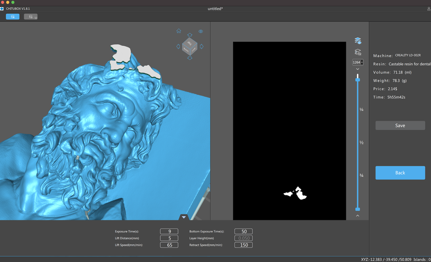Select the home icon to reset camera view
This screenshot has height=262, width=431.
tap(179, 31)
